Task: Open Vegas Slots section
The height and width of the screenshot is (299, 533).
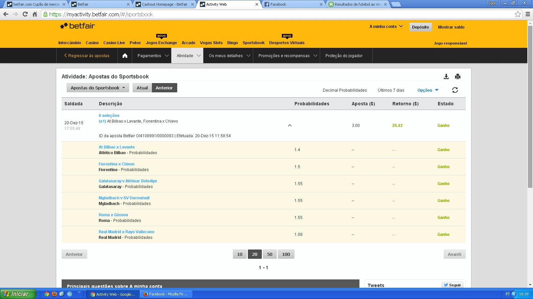Action: coord(211,43)
